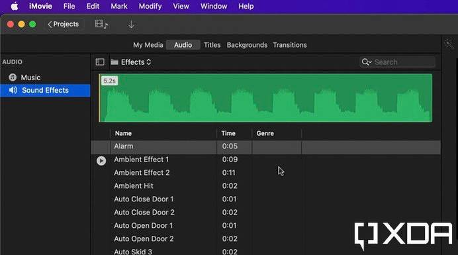Select the Alarm sound effect
The image size is (458, 255).
[x=265, y=146]
